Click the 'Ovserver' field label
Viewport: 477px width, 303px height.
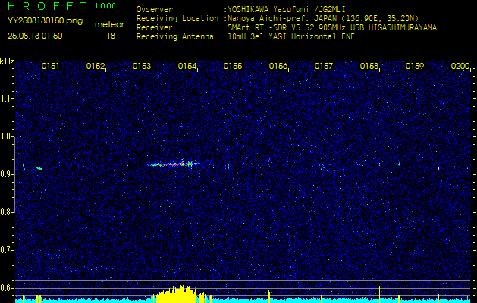tap(155, 10)
